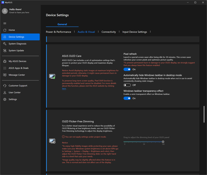Open User Center profile icon
207x175 pixels.
[5, 92]
